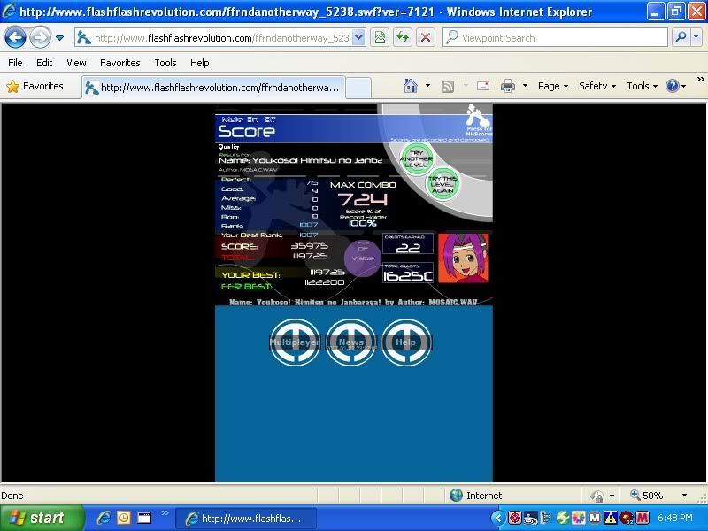Image resolution: width=708 pixels, height=531 pixels.
Task: Click the browser Back arrow button
Action: coord(16,38)
